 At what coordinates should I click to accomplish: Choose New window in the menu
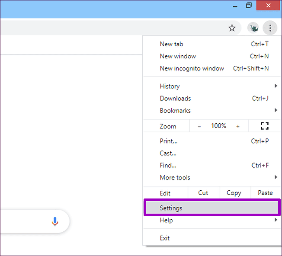212,56
